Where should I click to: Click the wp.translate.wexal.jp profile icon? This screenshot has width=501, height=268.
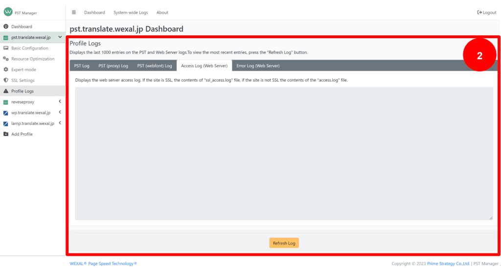(x=6, y=113)
